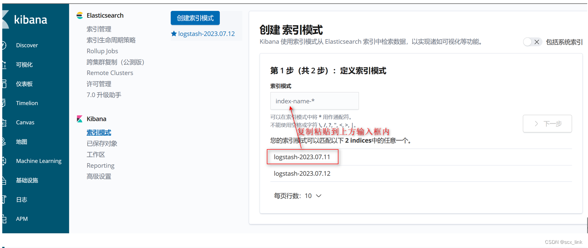Open 日志 from the sidebar

coord(21,200)
